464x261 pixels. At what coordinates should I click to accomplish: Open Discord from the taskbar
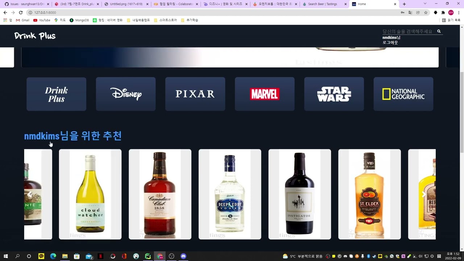pyautogui.click(x=183, y=256)
